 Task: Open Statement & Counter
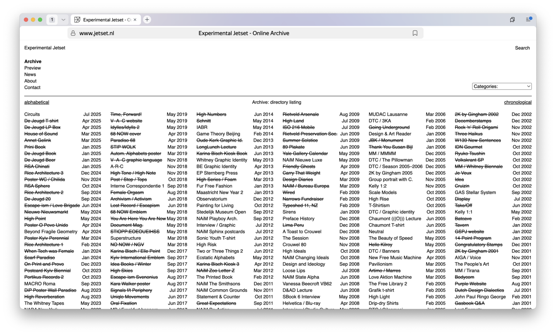click(218, 297)
